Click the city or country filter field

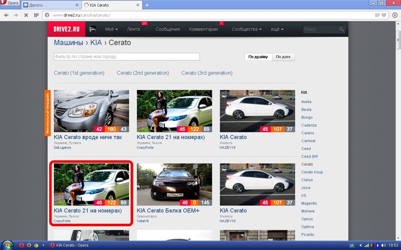pyautogui.click(x=127, y=57)
